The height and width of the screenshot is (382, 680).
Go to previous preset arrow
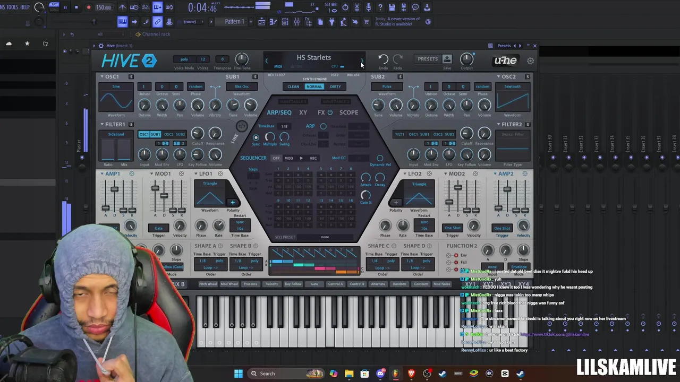click(266, 60)
